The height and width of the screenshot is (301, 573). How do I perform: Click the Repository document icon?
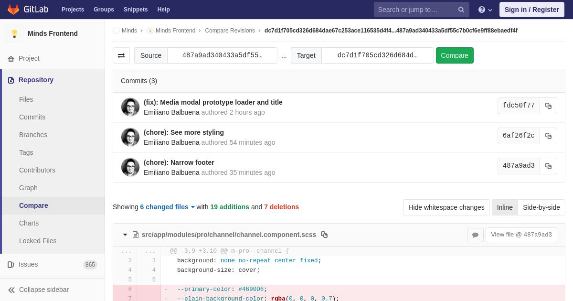tap(11, 80)
